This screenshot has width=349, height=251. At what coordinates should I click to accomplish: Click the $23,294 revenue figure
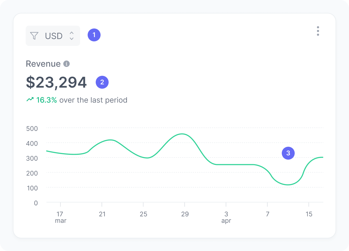(56, 82)
